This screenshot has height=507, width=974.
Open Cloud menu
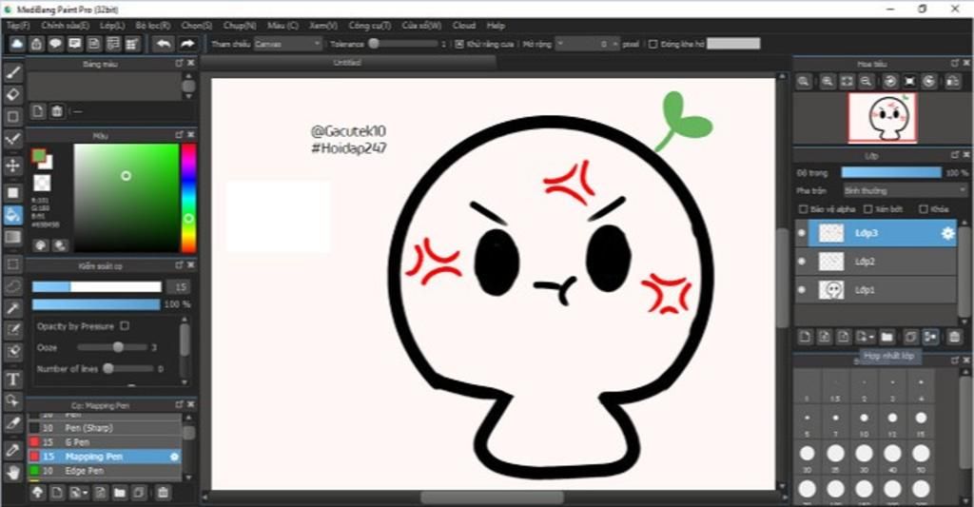[464, 26]
